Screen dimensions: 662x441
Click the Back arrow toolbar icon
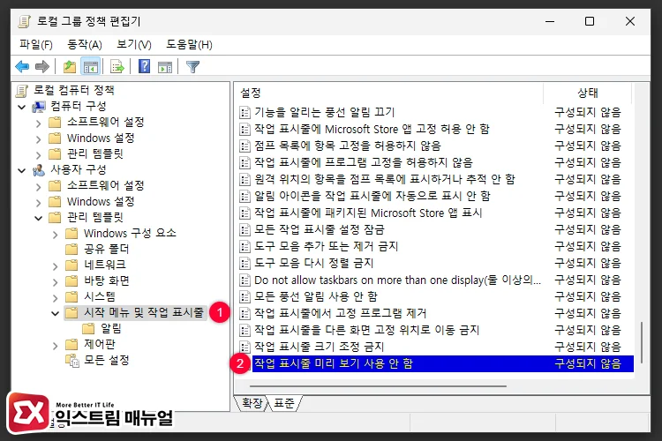[21, 67]
